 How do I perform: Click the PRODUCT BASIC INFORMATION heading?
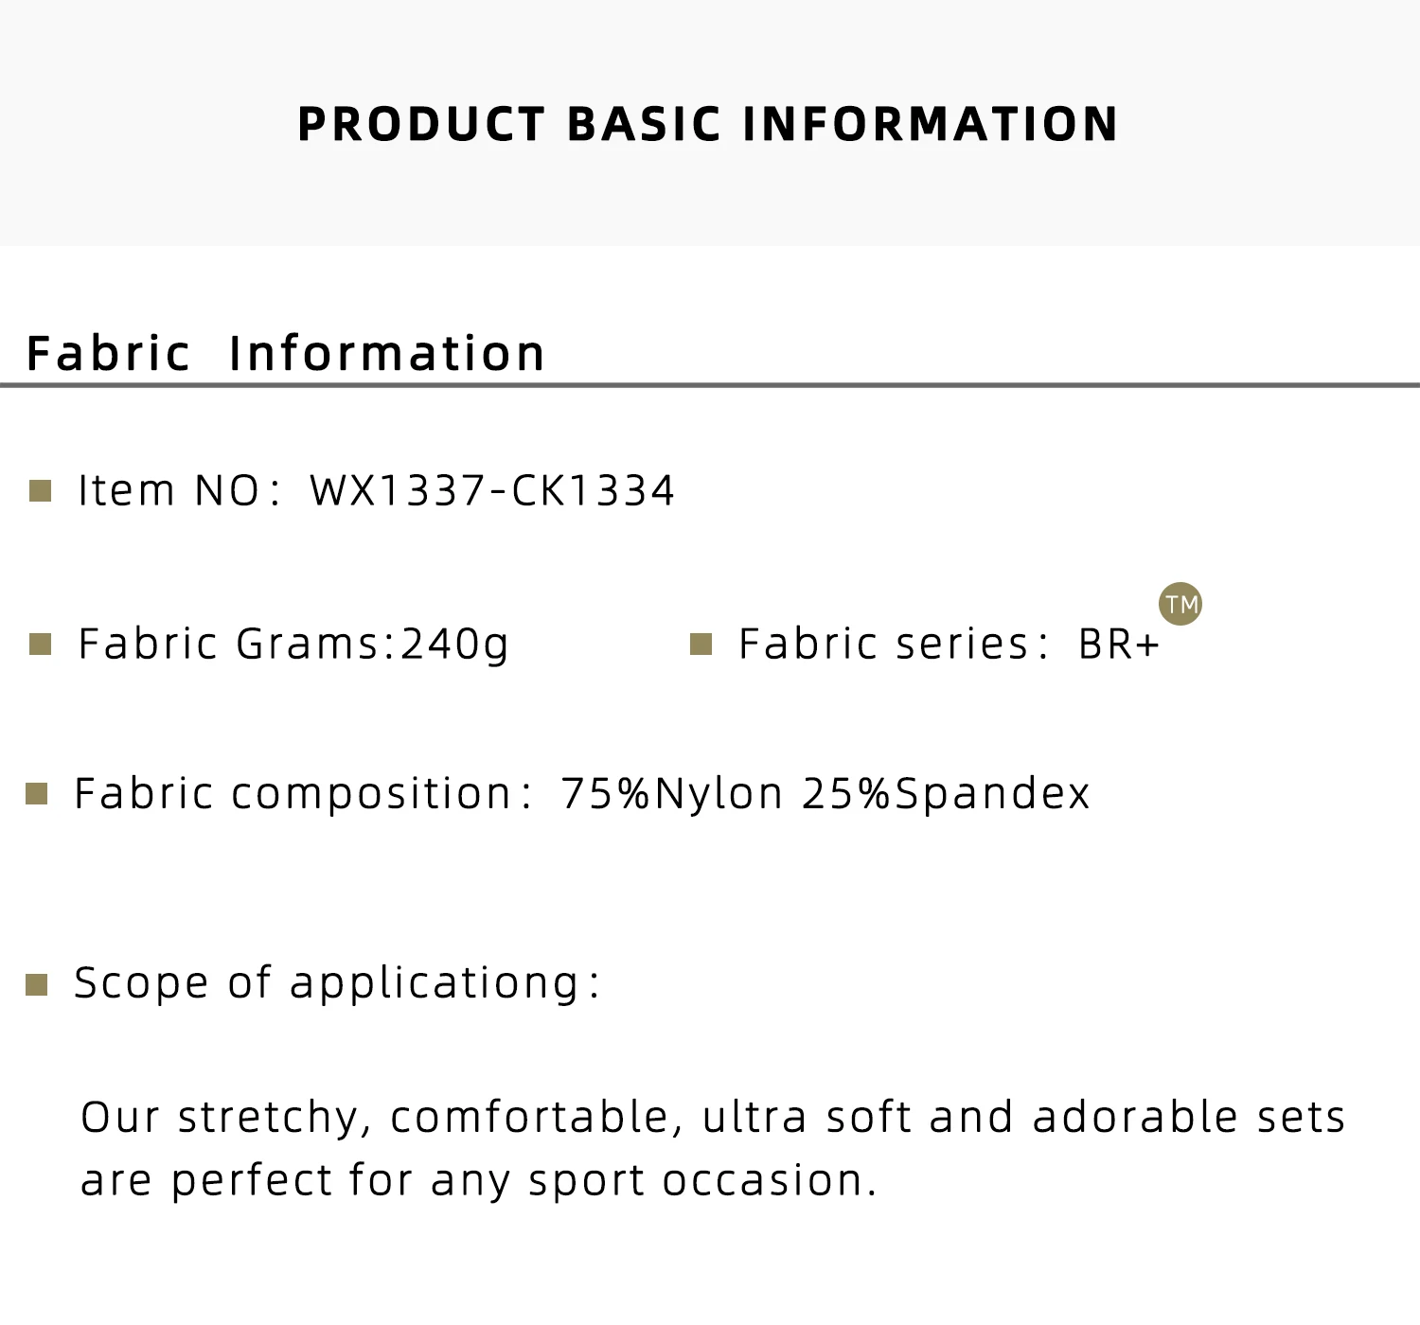click(708, 124)
